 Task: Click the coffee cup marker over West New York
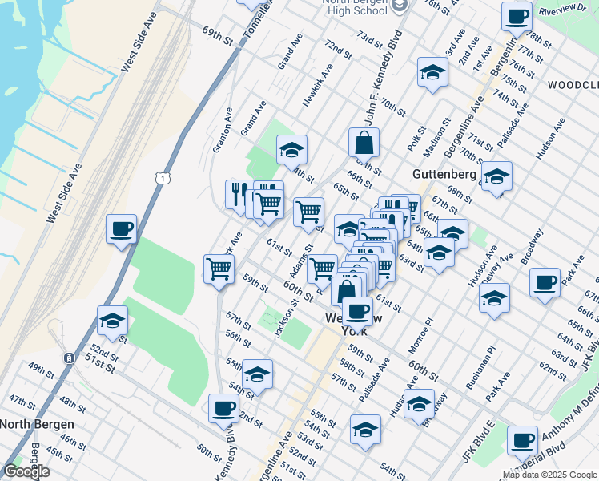tap(356, 310)
